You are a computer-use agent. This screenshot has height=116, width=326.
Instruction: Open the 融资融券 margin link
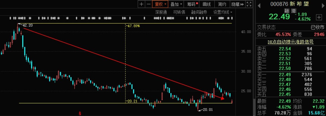(199, 12)
